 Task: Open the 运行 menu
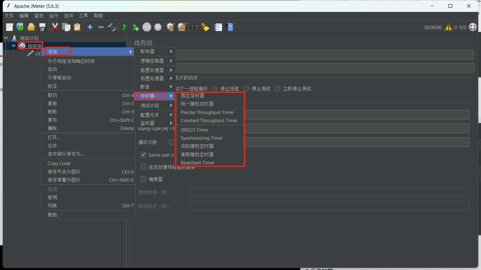[x=54, y=16]
